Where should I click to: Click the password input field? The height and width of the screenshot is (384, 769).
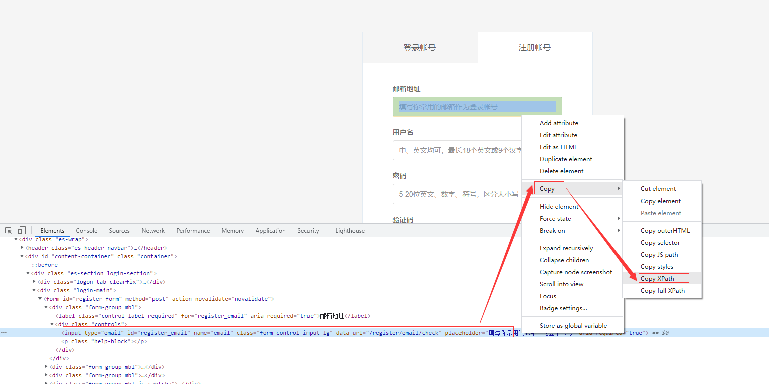pos(457,194)
